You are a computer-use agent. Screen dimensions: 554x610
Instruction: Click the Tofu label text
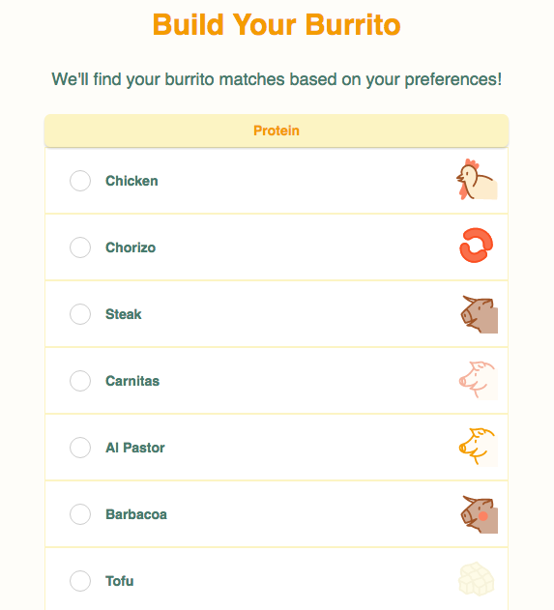tap(120, 581)
